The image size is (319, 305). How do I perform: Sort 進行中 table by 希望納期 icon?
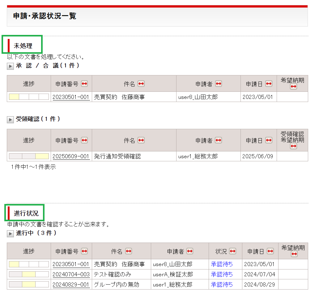[294, 254]
